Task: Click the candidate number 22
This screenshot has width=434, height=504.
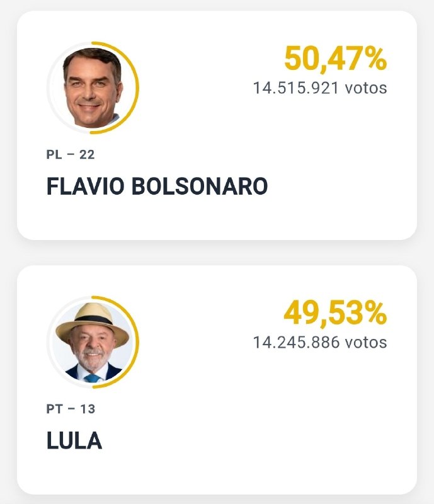Action: click(x=87, y=154)
